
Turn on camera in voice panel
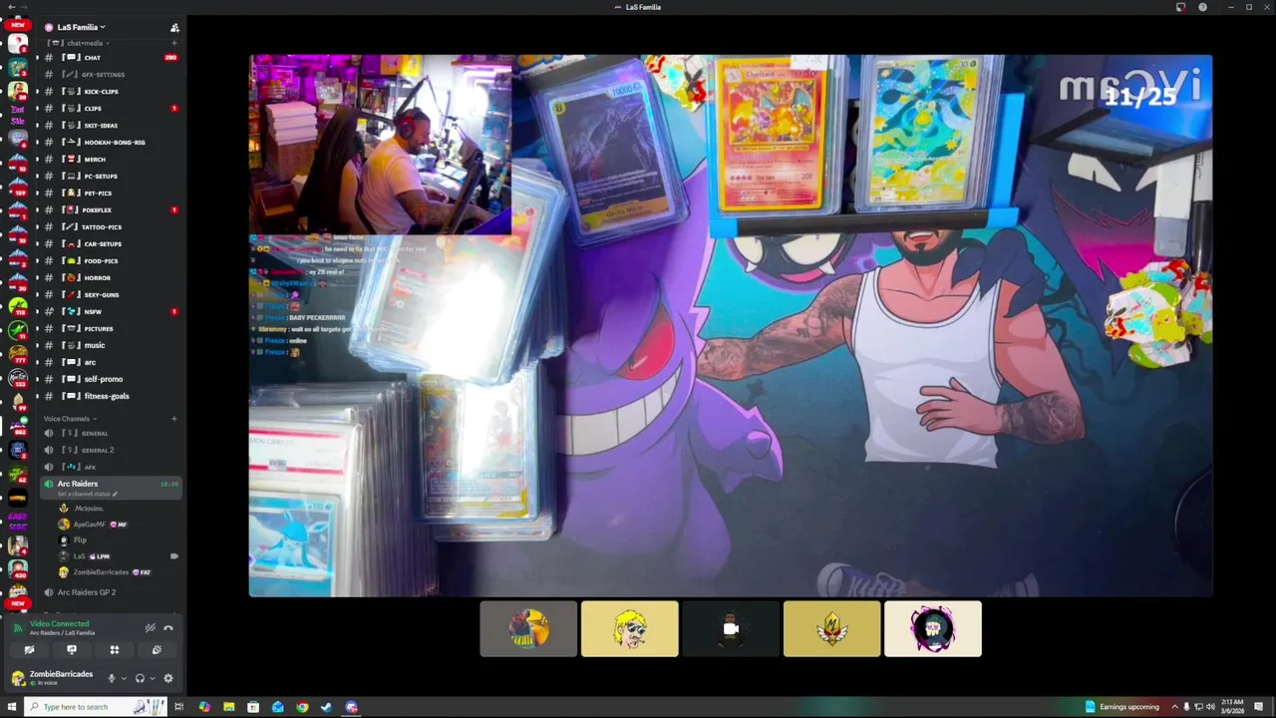click(x=29, y=650)
